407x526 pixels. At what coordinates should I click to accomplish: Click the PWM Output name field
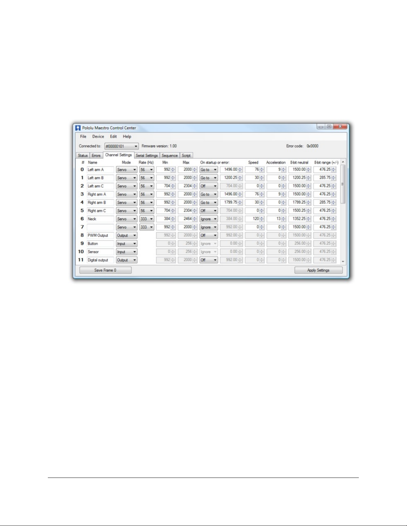(100, 235)
